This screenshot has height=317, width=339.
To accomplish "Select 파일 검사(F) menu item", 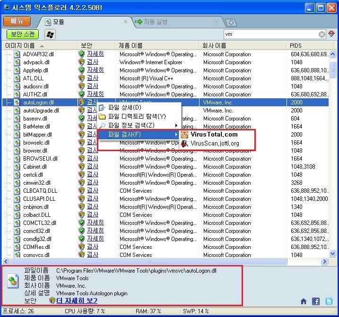I will 139,135.
